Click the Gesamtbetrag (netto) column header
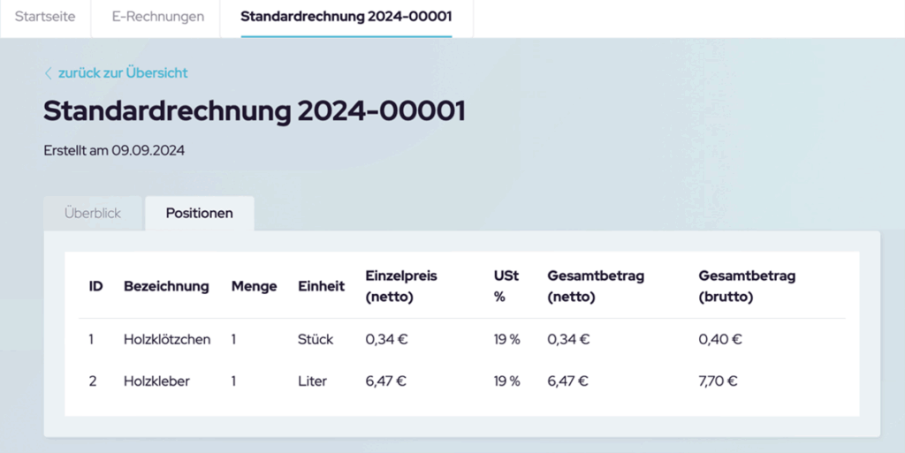The width and height of the screenshot is (905, 453). click(596, 286)
